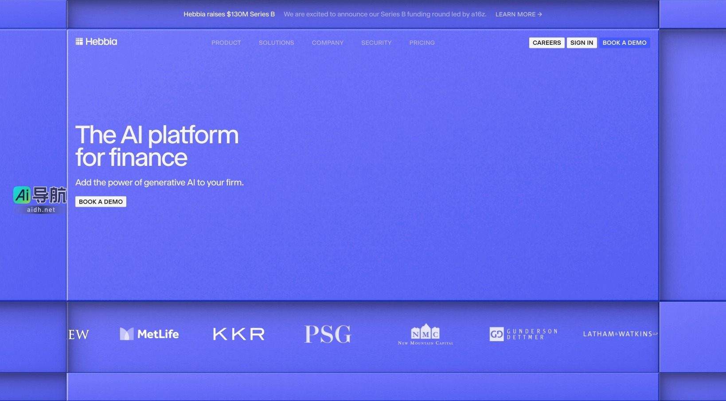
Task: Click the Careers button
Action: [x=546, y=43]
